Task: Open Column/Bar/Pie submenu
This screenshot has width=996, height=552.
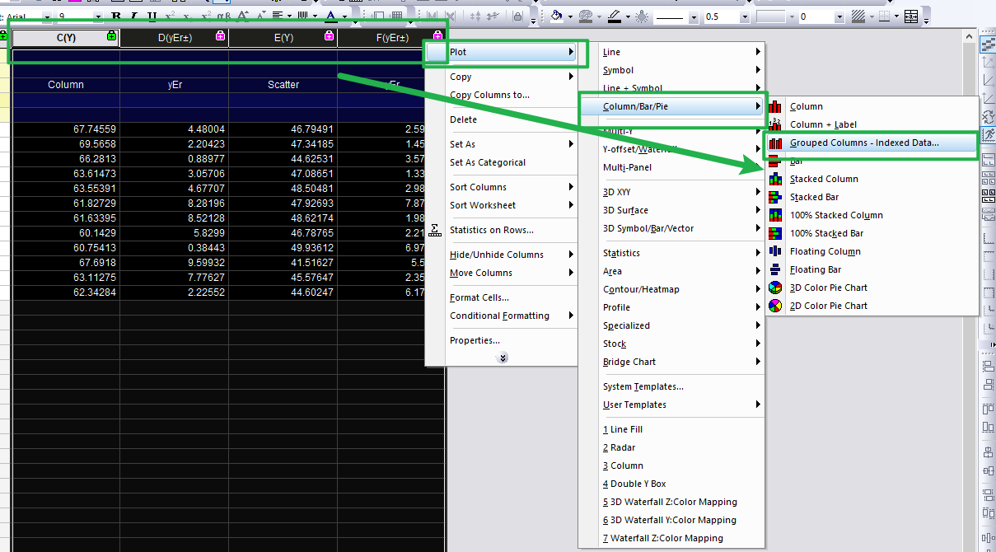Action: coord(671,106)
